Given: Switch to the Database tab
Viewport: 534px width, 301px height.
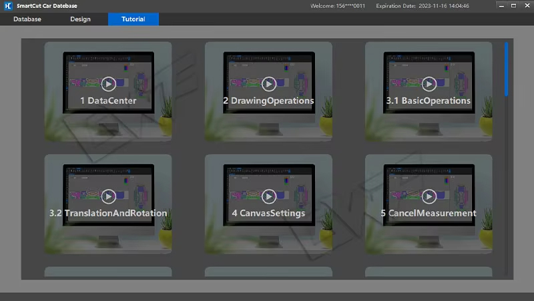Looking at the screenshot, I should pos(27,19).
